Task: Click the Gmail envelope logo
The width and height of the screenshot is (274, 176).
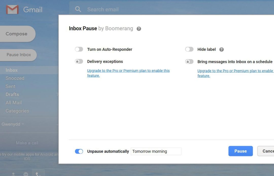Action: pos(12,9)
